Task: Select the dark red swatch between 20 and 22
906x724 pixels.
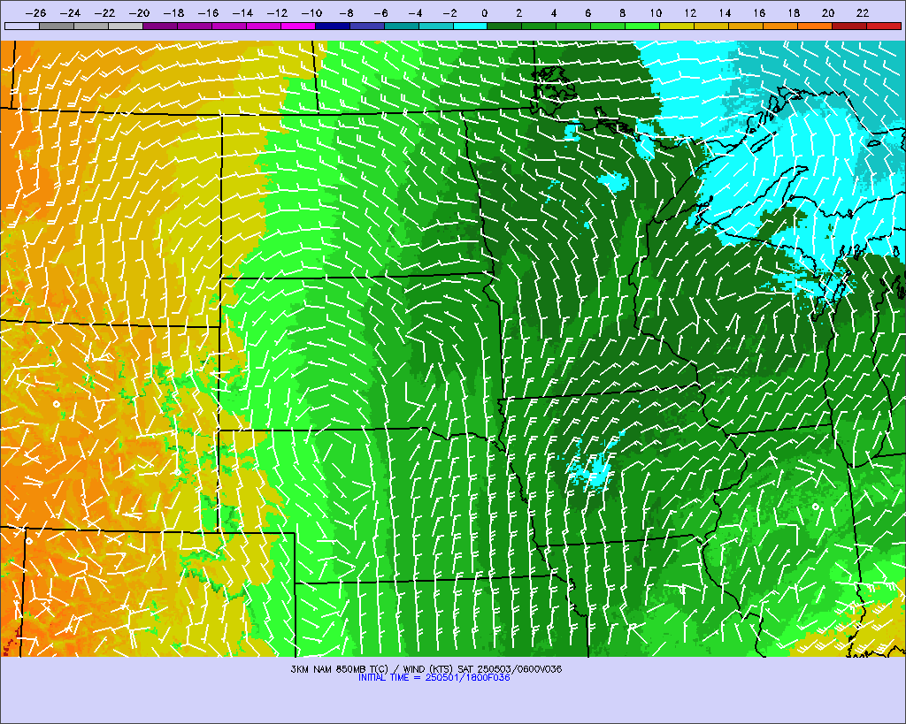Action: coord(848,26)
